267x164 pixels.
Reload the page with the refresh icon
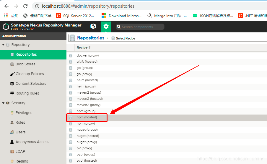(x=25, y=6)
